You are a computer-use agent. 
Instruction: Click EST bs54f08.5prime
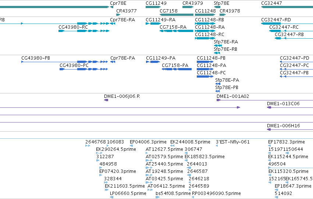point(173,193)
